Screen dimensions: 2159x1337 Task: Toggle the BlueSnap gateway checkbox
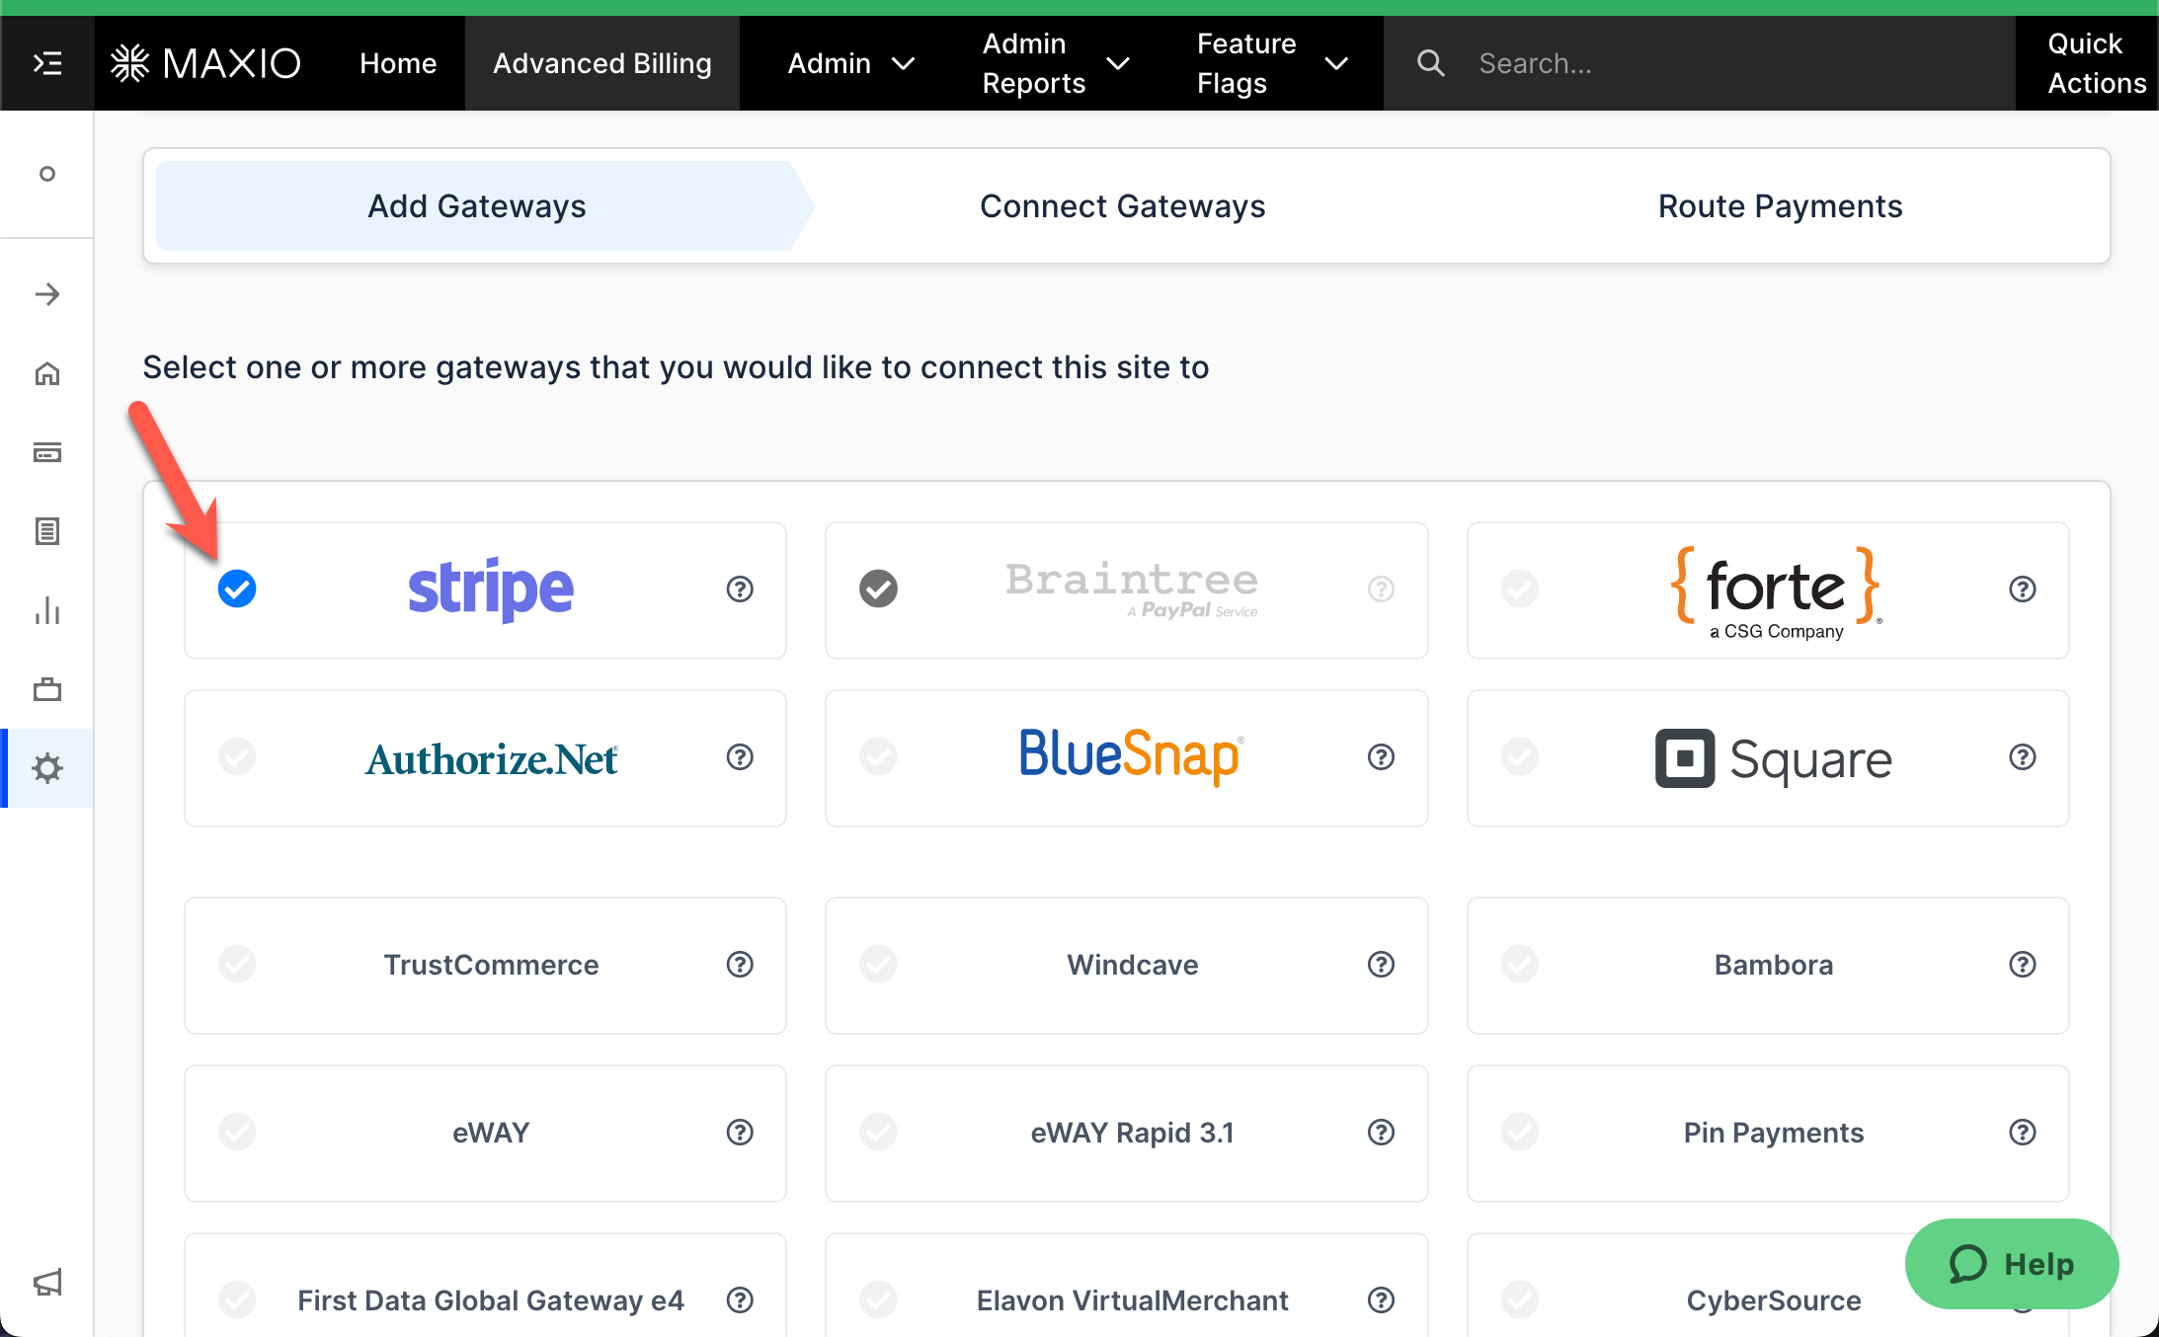pos(878,757)
